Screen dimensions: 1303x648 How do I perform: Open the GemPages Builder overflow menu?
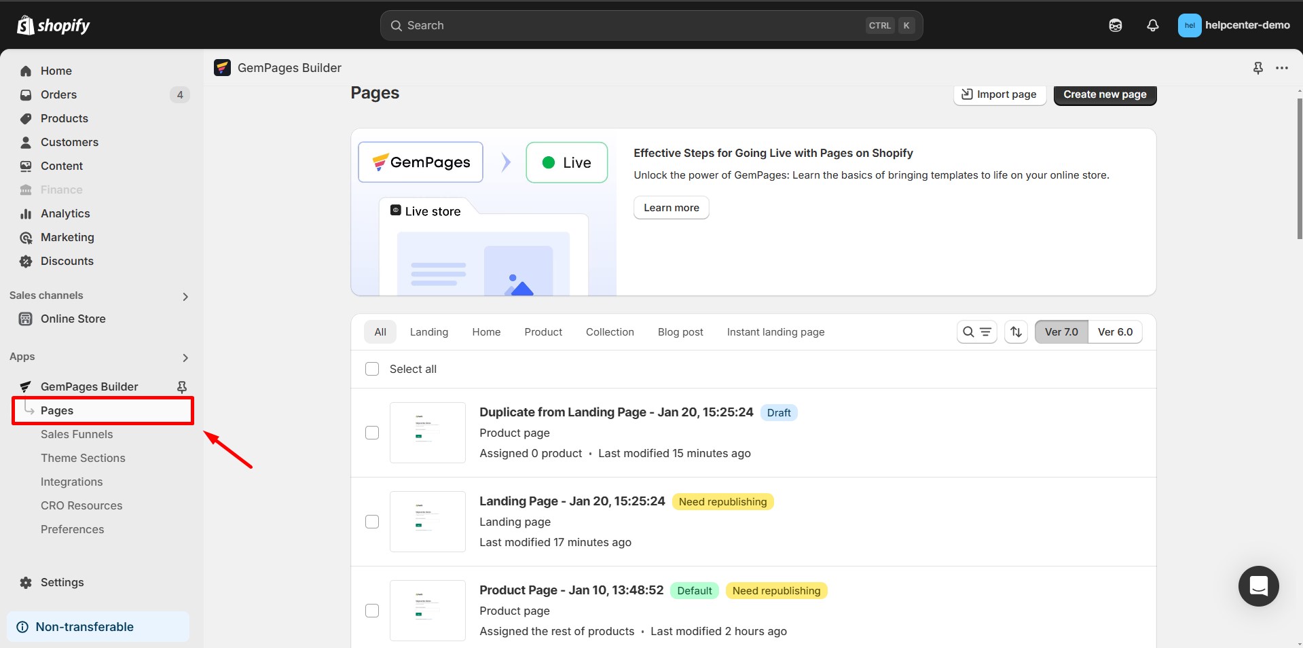(x=1282, y=68)
